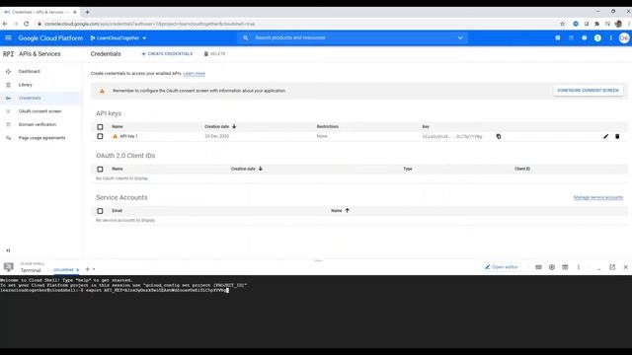
Task: Open Cloud Shell three-dot more menu
Action: tap(579, 267)
